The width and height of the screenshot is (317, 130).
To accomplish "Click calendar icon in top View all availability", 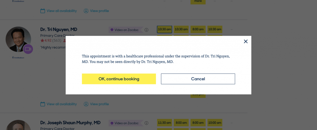I will click(43, 11).
